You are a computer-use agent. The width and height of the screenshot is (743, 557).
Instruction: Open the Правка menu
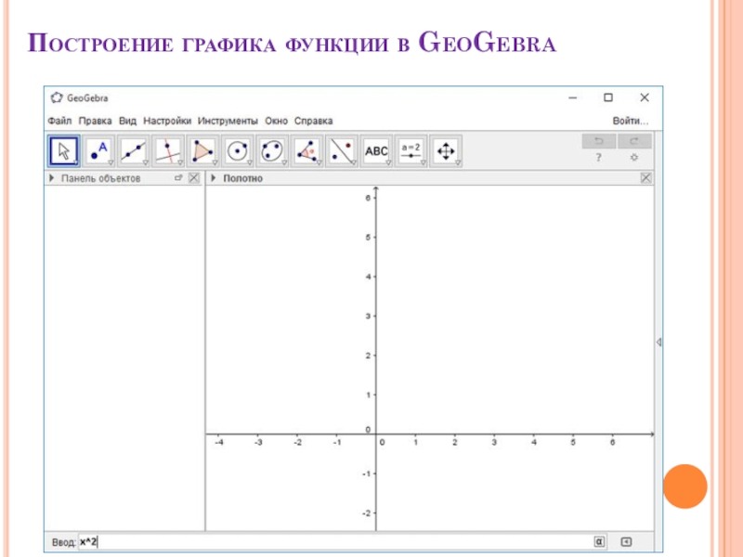(x=95, y=121)
